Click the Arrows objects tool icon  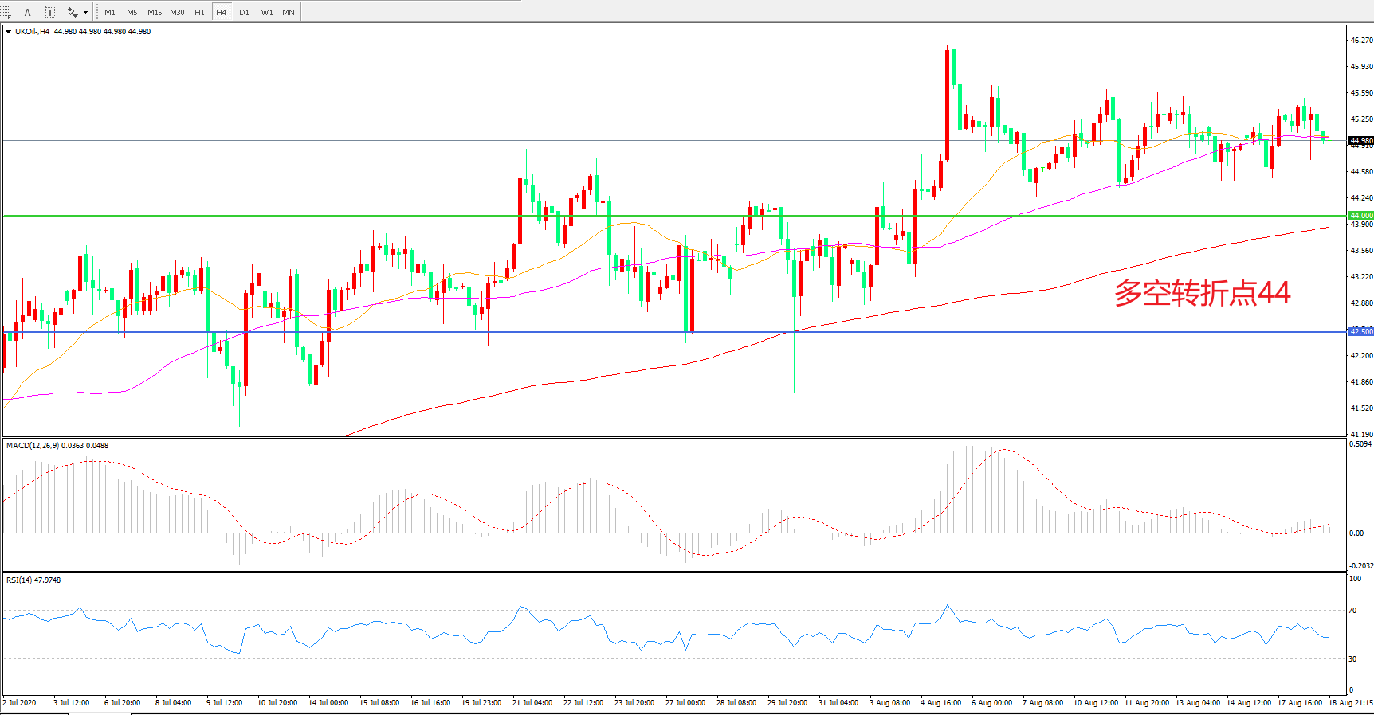(x=72, y=12)
